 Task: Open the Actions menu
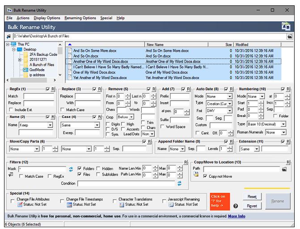tap(23, 18)
